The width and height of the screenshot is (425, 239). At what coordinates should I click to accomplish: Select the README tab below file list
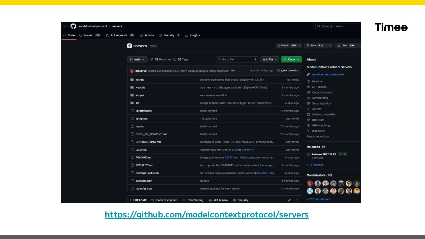pyautogui.click(x=139, y=200)
